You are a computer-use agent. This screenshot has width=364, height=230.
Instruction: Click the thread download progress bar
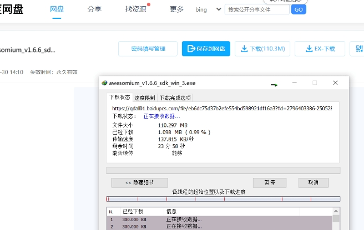pos(223,199)
